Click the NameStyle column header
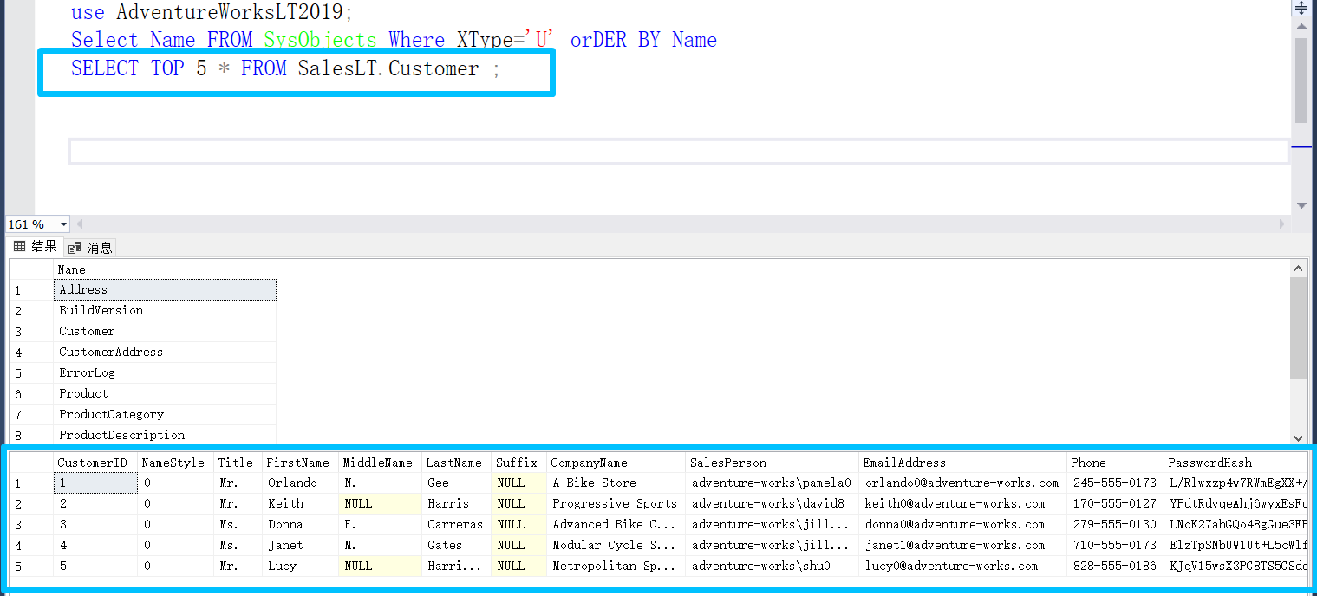This screenshot has width=1317, height=596. 175,463
